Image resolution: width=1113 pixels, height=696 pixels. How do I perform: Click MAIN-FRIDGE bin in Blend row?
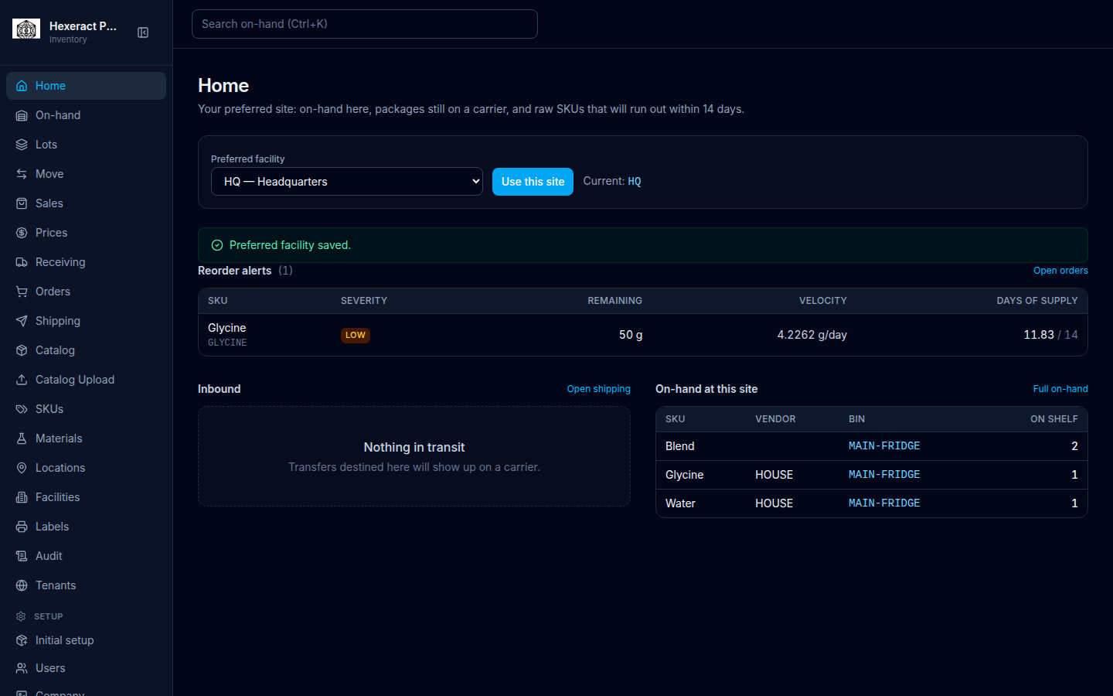point(884,446)
